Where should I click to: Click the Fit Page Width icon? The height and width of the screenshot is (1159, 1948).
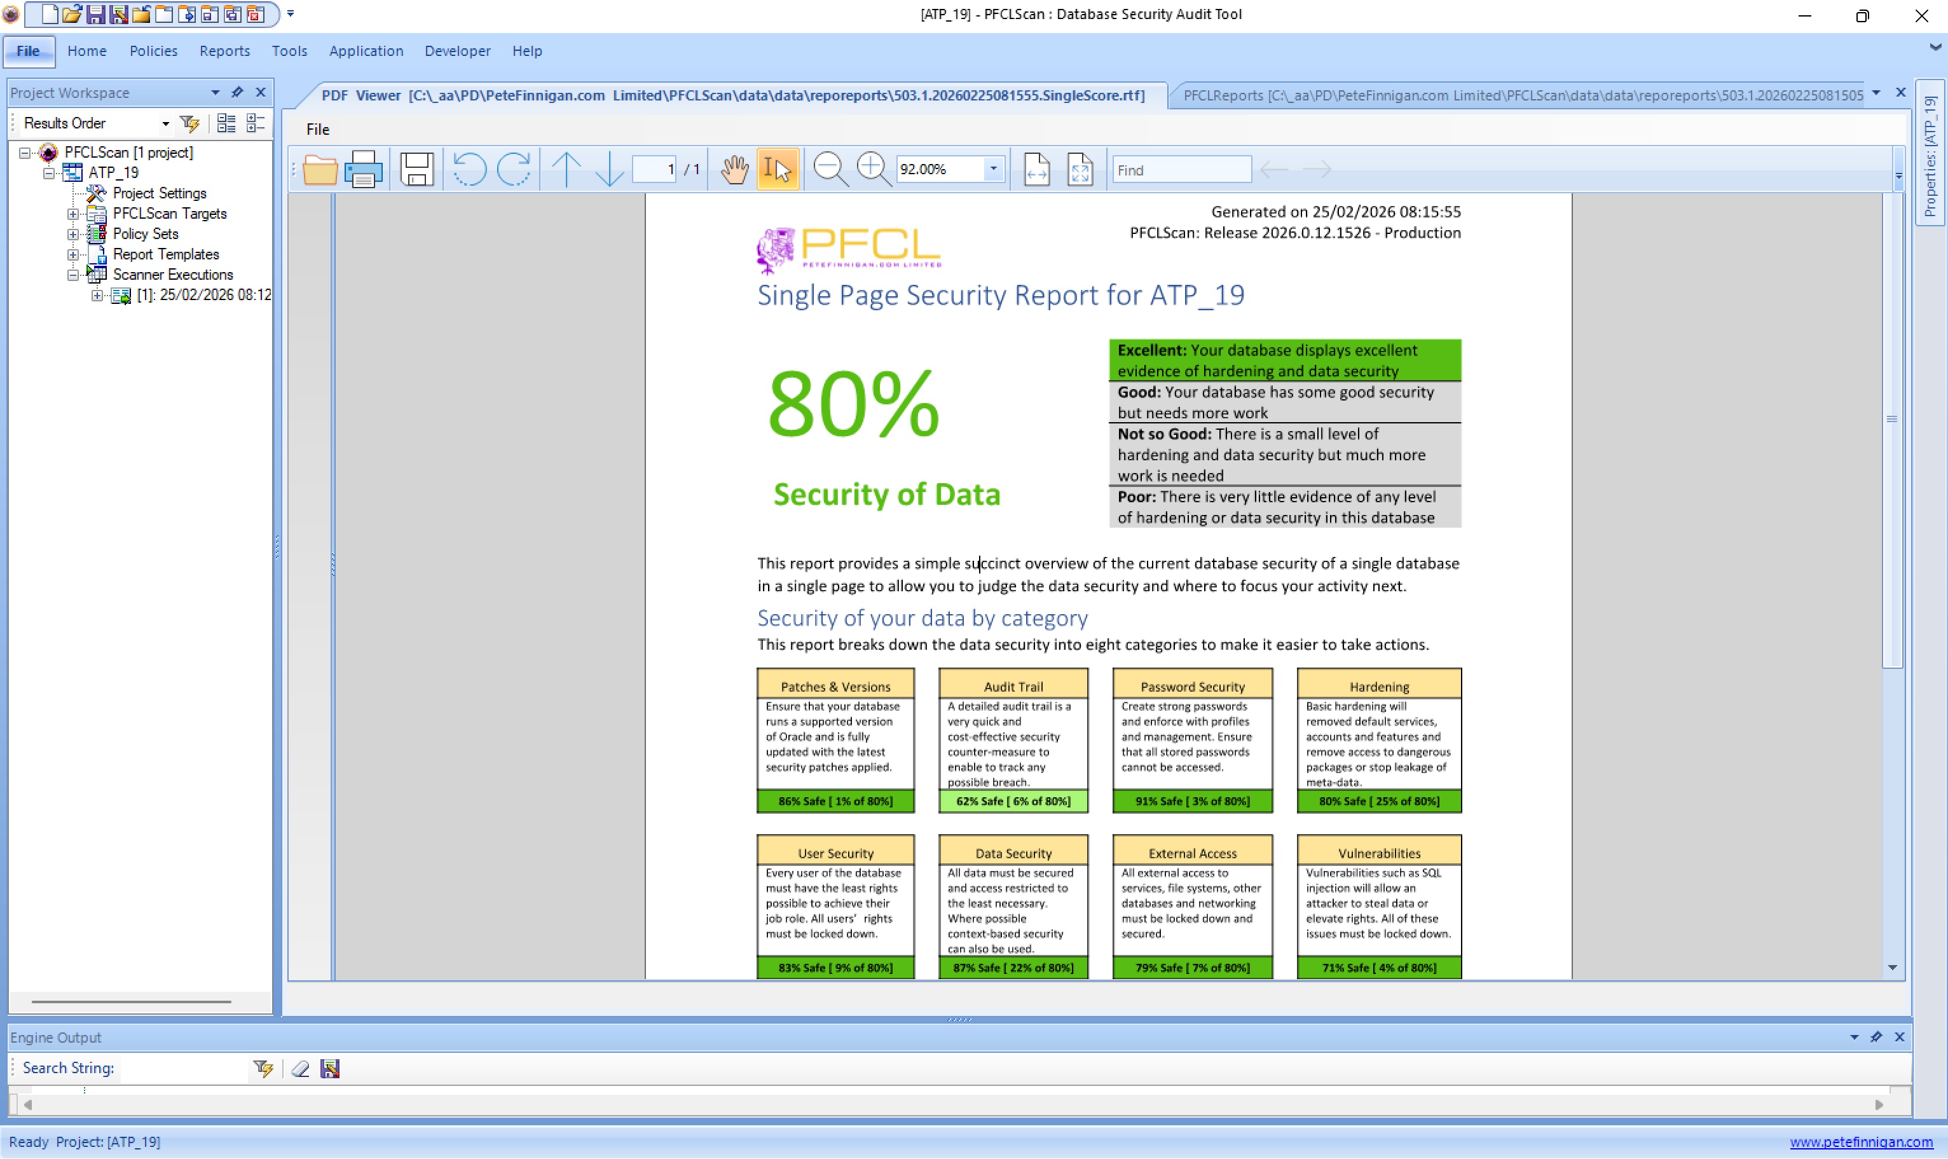click(x=1038, y=168)
